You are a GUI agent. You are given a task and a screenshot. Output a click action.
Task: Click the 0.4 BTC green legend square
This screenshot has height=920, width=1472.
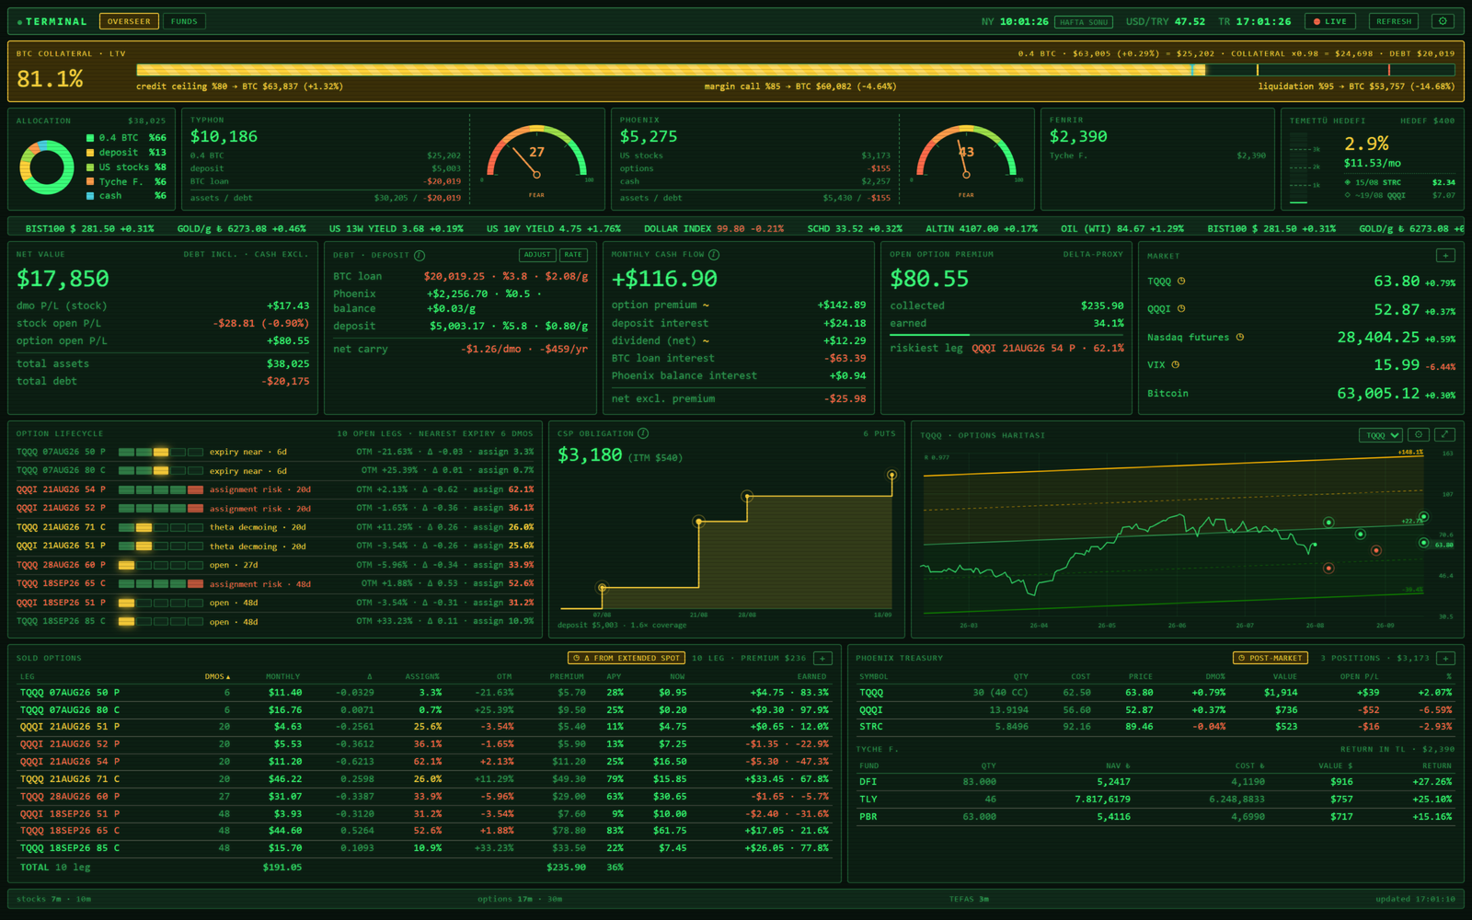(x=90, y=138)
